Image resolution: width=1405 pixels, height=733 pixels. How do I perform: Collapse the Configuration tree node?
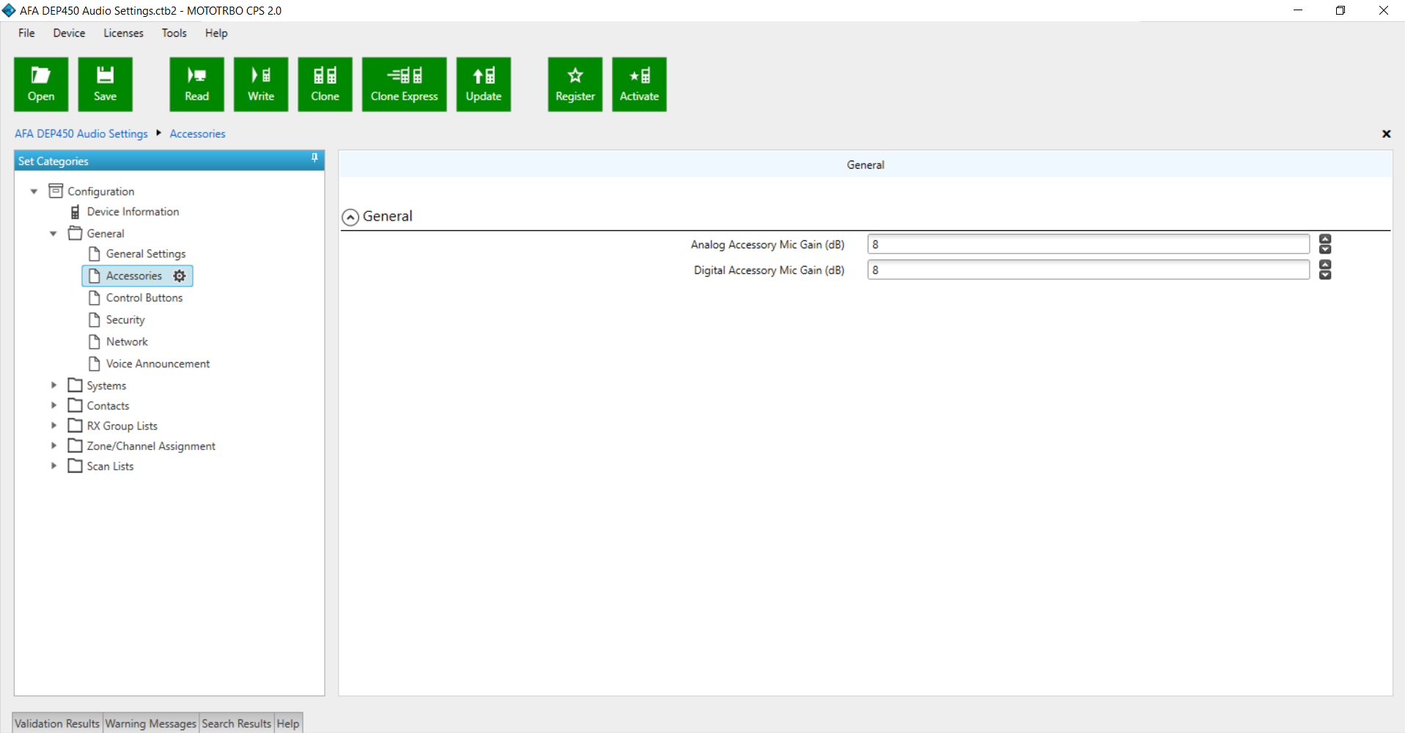click(34, 191)
